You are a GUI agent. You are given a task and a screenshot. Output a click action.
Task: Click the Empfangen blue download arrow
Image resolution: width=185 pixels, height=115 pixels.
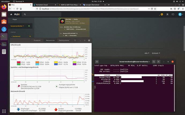point(18,110)
